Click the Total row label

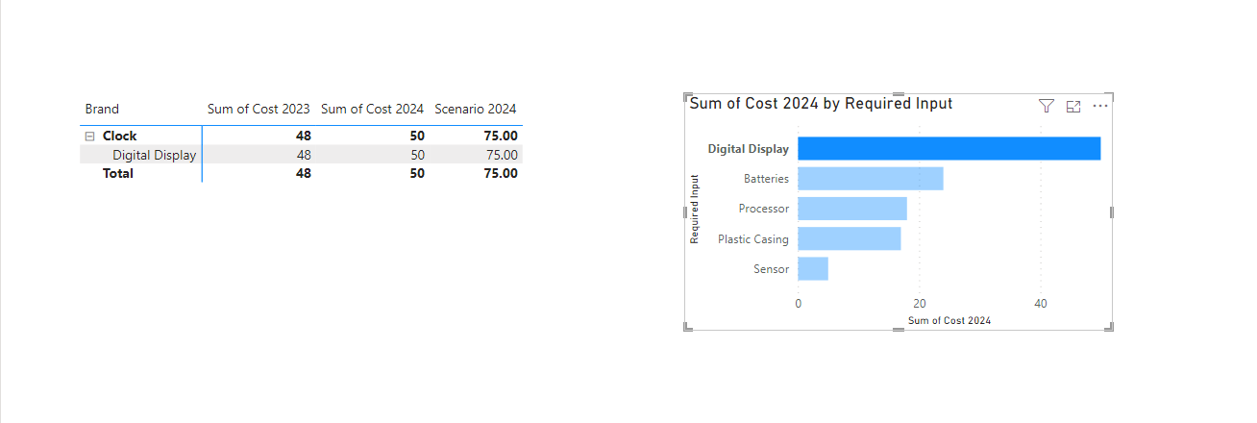pos(118,174)
